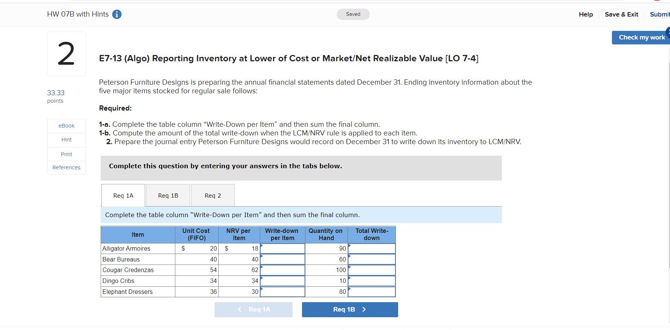Click the 33.33 points label
The width and height of the screenshot is (670, 330).
coord(56,96)
